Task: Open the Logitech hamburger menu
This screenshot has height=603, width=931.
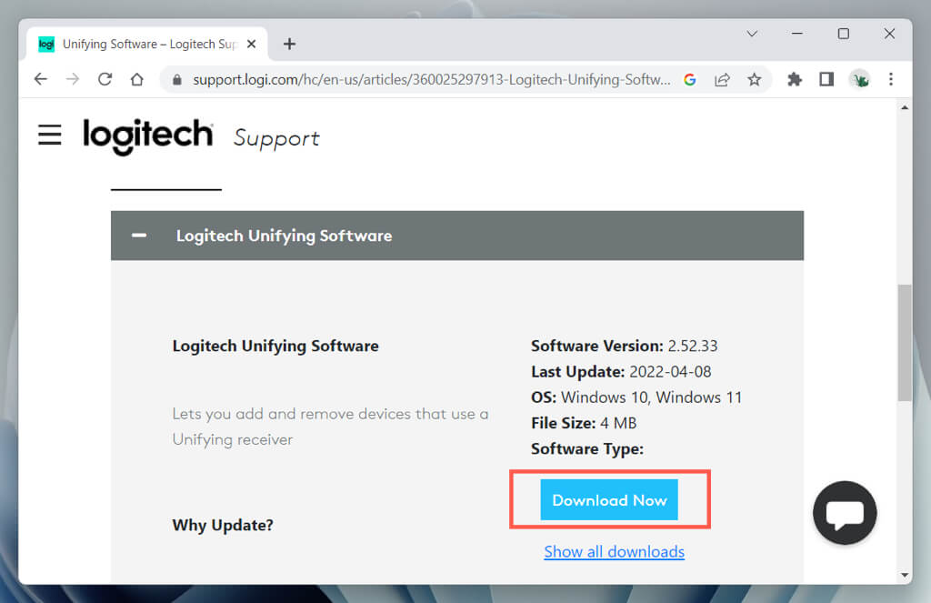Action: [50, 136]
